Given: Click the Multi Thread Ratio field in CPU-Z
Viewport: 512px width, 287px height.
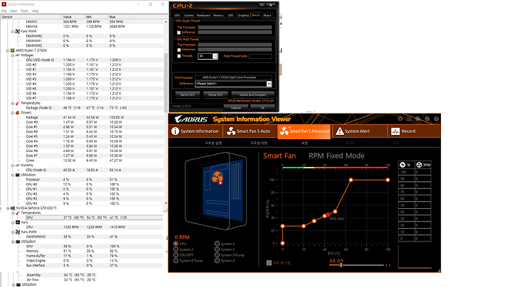Looking at the screenshot, I should pyautogui.click(x=260, y=56).
